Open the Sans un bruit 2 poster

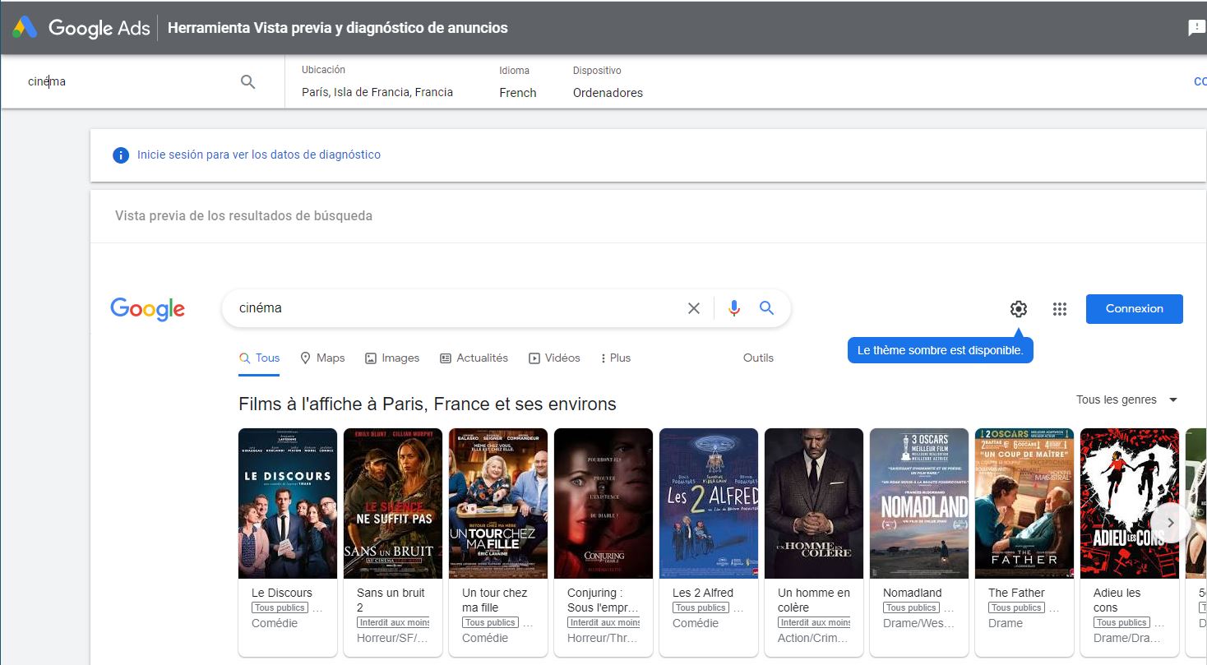[x=393, y=503]
